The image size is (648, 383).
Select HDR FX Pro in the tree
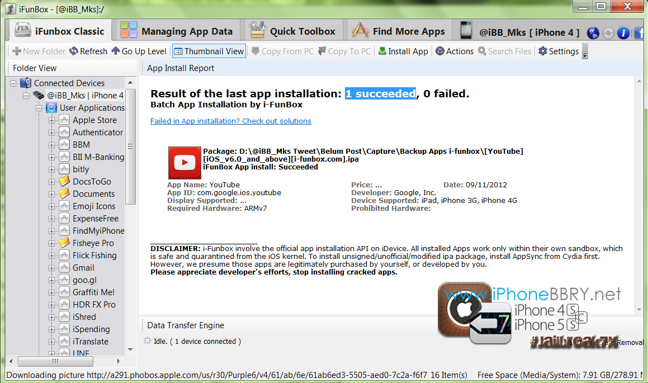[x=94, y=305]
